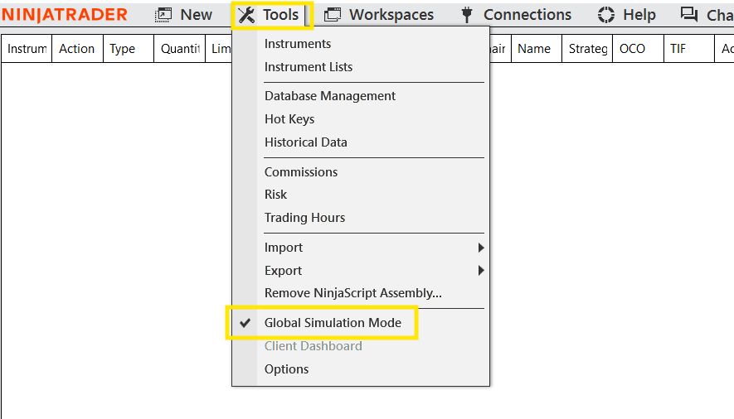Open the Instruments menu entry
This screenshot has height=419, width=734.
point(298,44)
